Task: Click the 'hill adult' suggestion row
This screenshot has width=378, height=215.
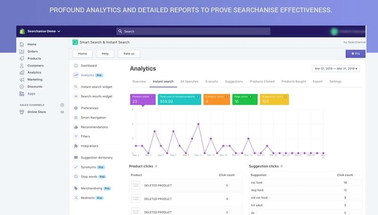Action: 305,205
